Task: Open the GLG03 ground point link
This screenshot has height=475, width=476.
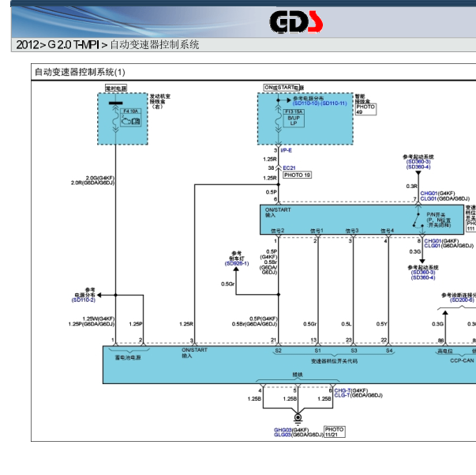Action: [x=283, y=435]
